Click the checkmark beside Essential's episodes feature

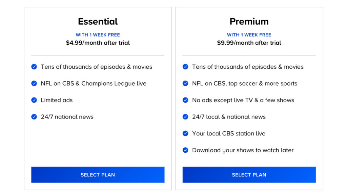click(x=34, y=67)
